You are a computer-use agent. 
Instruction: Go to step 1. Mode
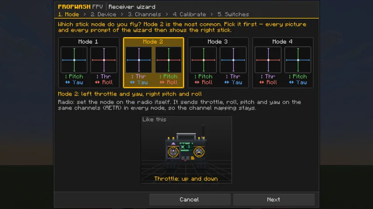69,14
